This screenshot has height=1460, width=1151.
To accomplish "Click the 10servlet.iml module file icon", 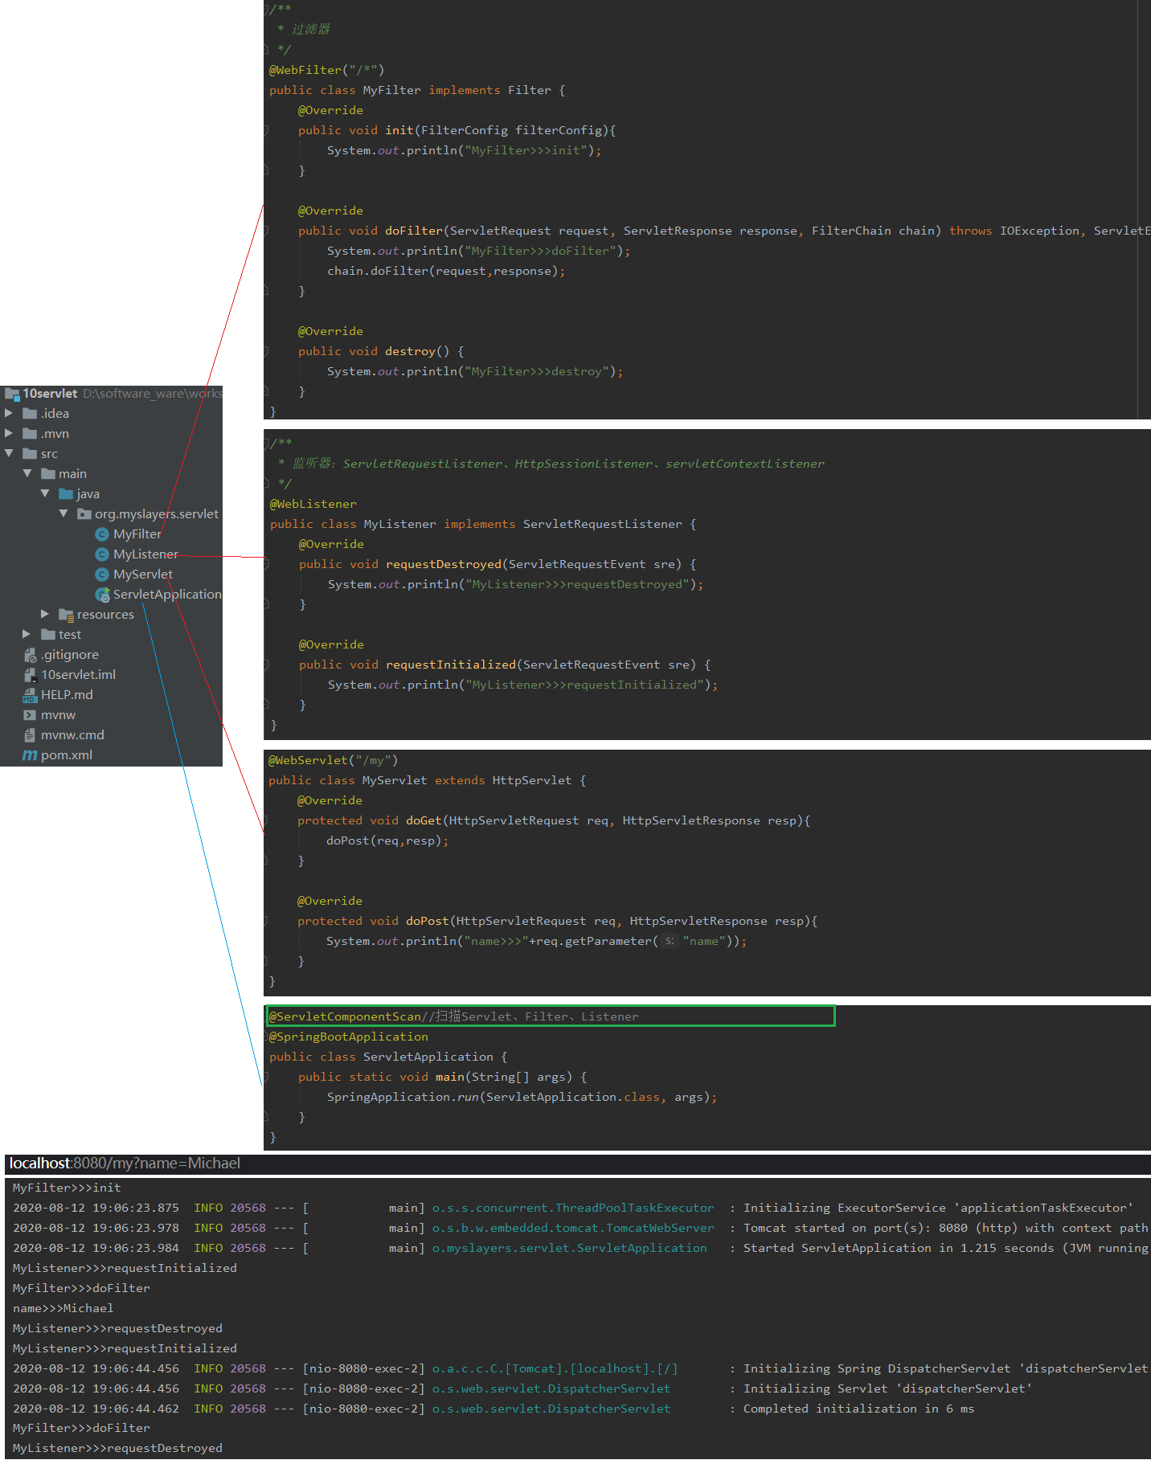I will (x=30, y=675).
